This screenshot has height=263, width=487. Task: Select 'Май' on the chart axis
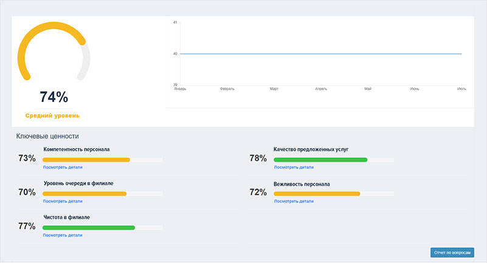[x=368, y=89]
